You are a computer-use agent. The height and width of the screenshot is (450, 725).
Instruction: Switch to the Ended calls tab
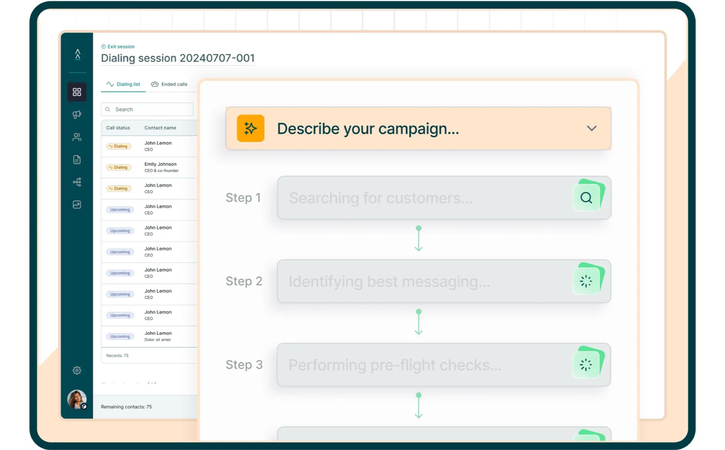click(x=169, y=84)
